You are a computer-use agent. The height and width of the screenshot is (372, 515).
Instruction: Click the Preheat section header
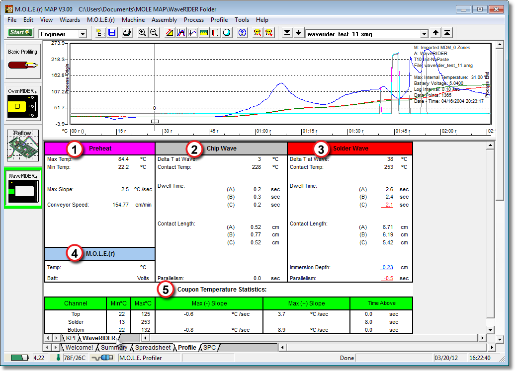click(100, 149)
